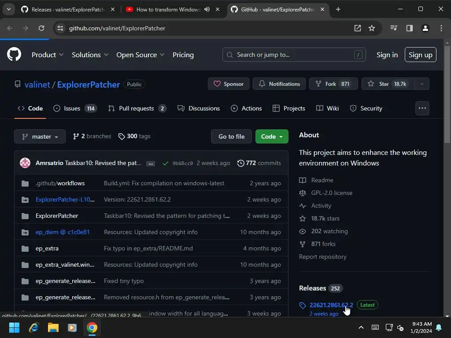451x338 pixels.
Task: Open the Discussions tab
Action: [x=199, y=108]
